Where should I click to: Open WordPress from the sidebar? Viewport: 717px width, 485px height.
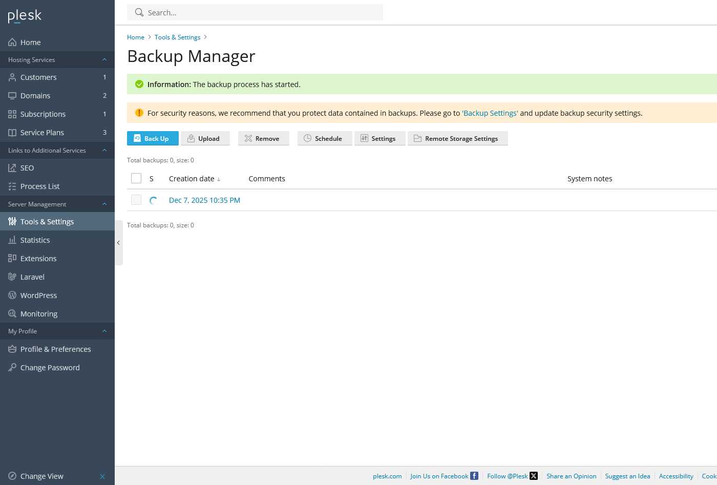(x=38, y=296)
